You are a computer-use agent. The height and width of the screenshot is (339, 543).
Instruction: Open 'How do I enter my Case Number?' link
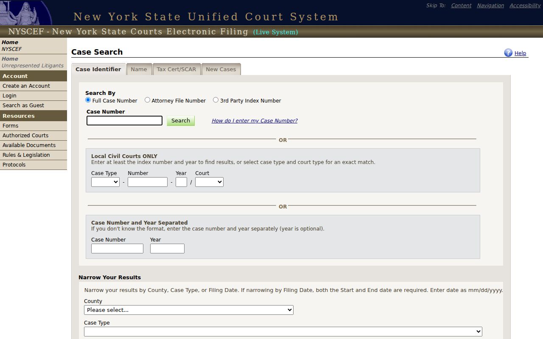pyautogui.click(x=255, y=121)
